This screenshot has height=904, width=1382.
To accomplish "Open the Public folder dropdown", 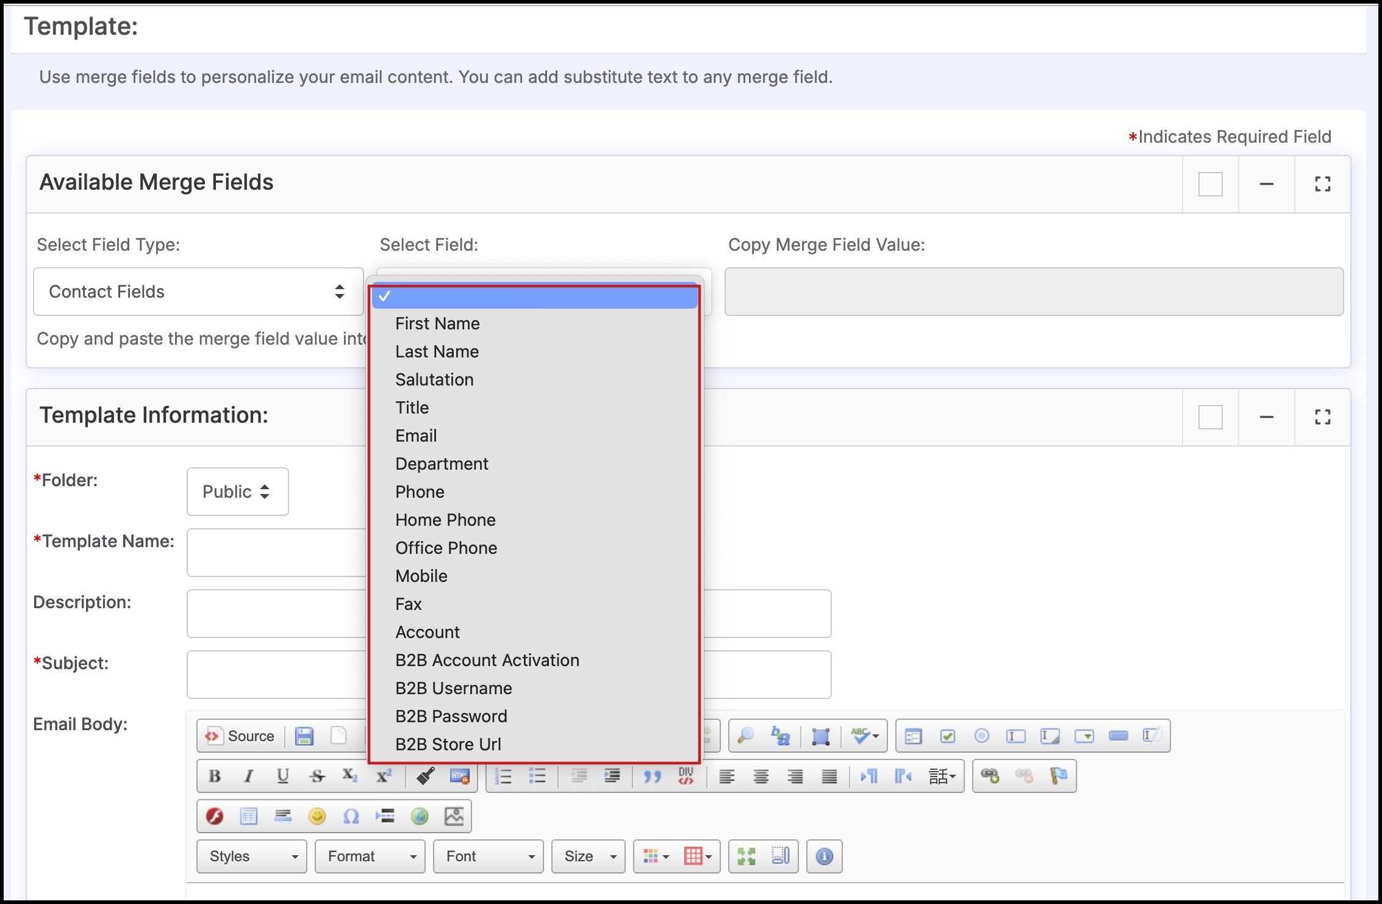I will click(x=237, y=492).
